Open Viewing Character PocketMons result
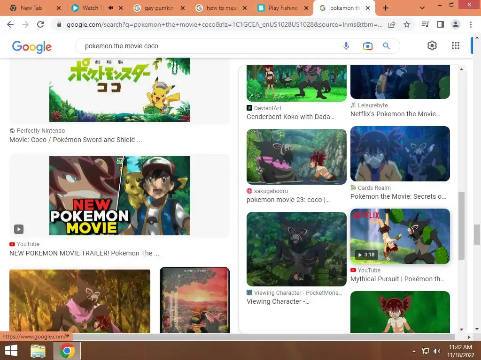The height and width of the screenshot is (360, 481). (x=278, y=301)
